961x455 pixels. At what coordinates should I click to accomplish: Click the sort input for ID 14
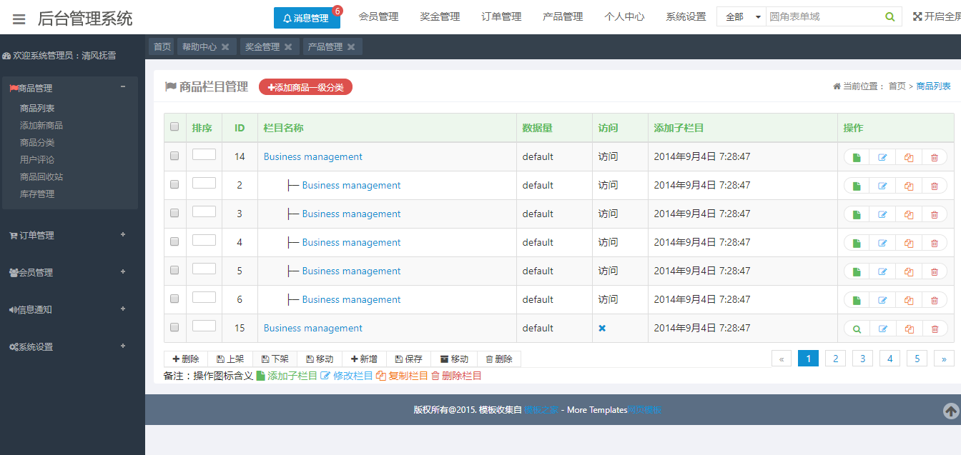(x=204, y=154)
